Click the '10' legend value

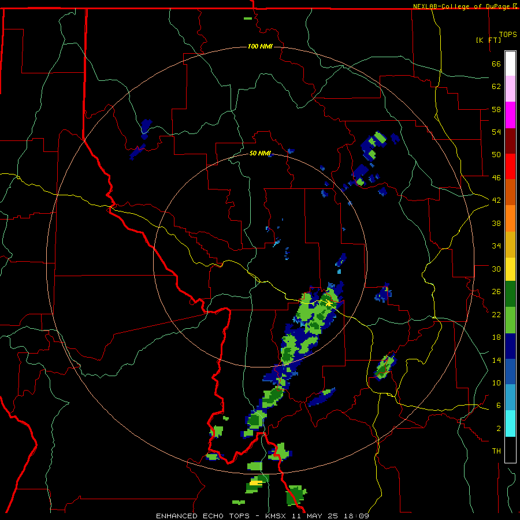496,383
